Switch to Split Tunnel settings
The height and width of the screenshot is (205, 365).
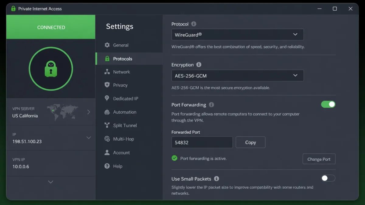click(x=129, y=125)
